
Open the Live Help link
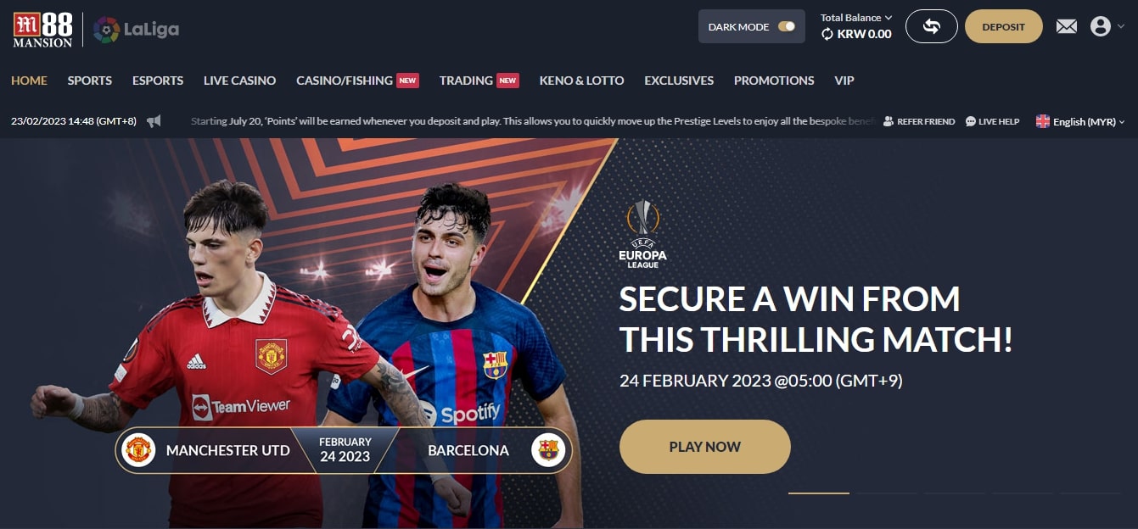[x=992, y=121]
